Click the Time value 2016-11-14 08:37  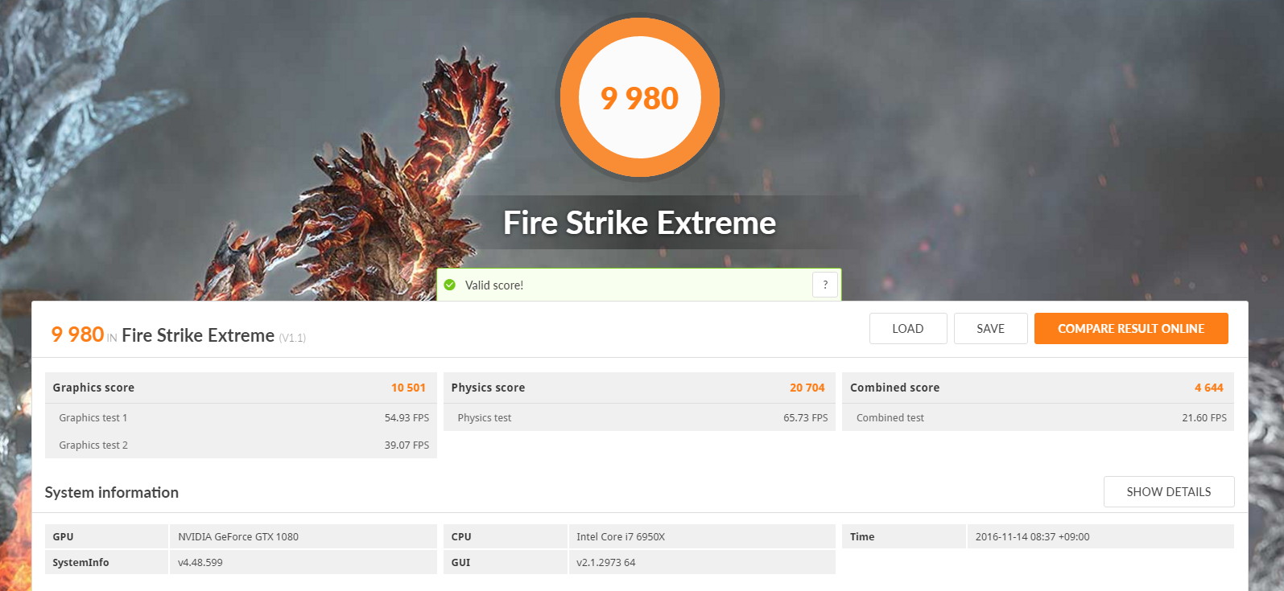click(1033, 536)
